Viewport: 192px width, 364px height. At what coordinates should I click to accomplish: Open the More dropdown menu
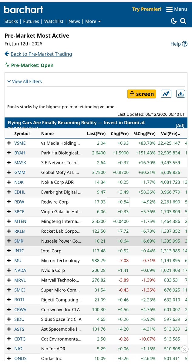pyautogui.click(x=93, y=21)
